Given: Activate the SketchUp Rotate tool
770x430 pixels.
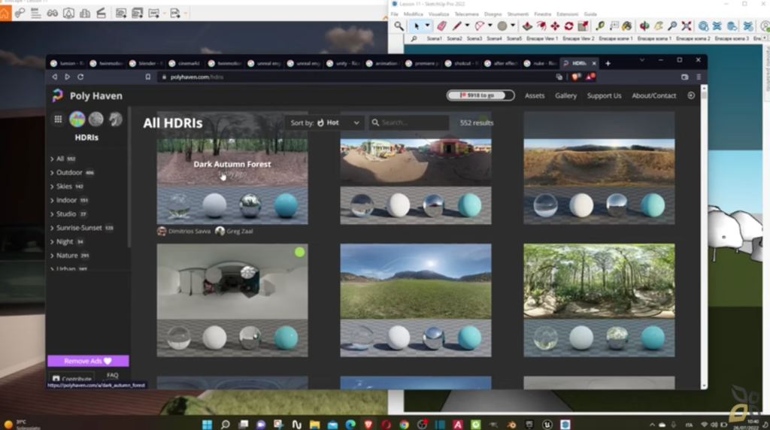Looking at the screenshot, I should (568, 26).
